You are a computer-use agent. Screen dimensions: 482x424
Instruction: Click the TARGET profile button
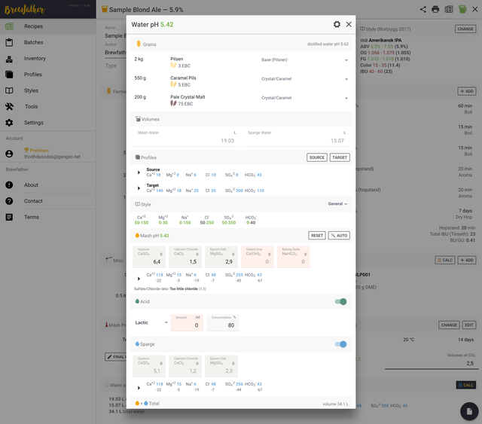[x=340, y=157]
